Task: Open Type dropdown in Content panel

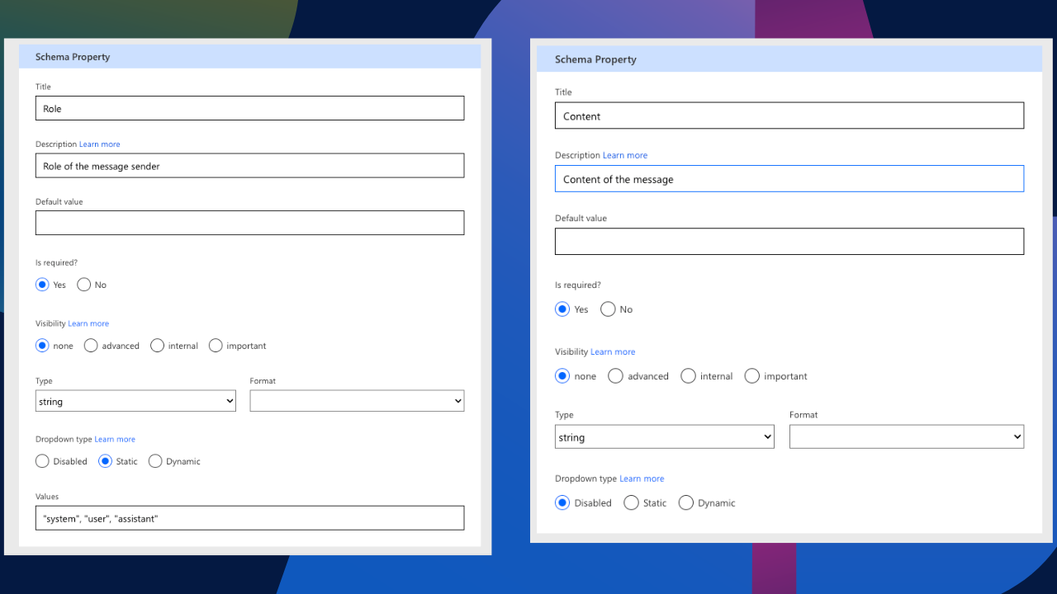Action: click(x=665, y=437)
